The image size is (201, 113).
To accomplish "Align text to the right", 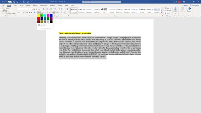I will pyautogui.click(x=52, y=13).
